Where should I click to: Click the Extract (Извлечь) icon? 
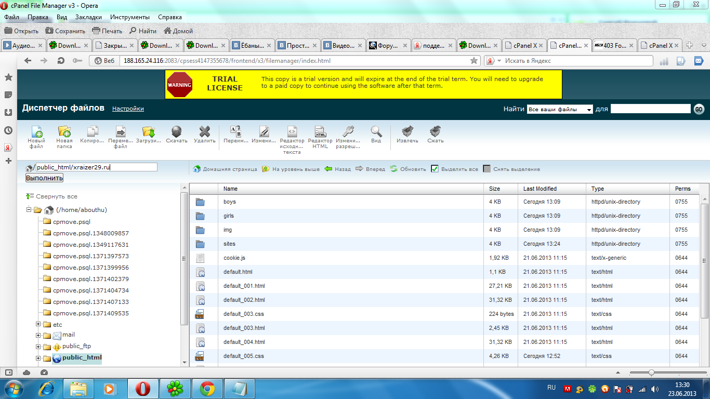[x=407, y=131]
